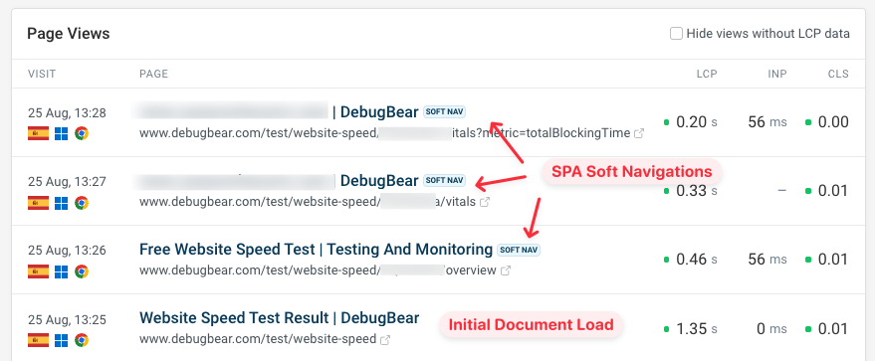Click INP value 56 ms in 13:26 row

coord(767,260)
